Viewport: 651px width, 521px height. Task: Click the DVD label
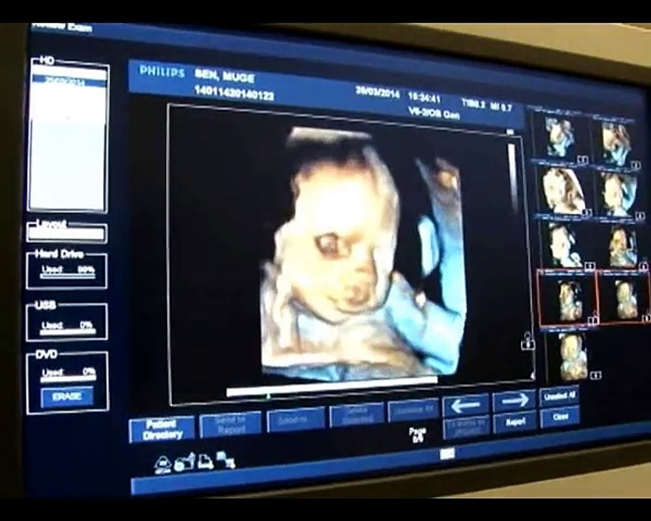point(47,354)
